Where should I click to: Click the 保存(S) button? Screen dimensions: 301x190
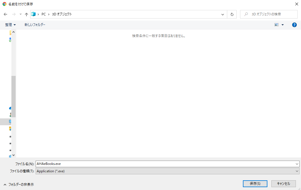click(255, 184)
